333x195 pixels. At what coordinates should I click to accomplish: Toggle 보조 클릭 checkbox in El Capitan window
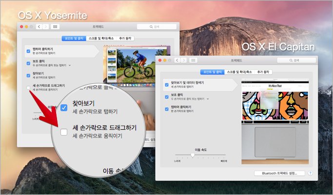click(x=167, y=97)
